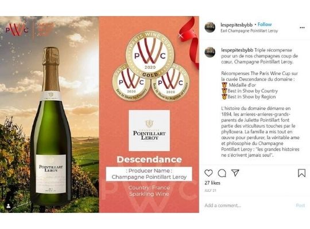Viewport: 310px width, 229px height.
Task: Open lespepitesbybb username in post header
Action: coord(237,25)
